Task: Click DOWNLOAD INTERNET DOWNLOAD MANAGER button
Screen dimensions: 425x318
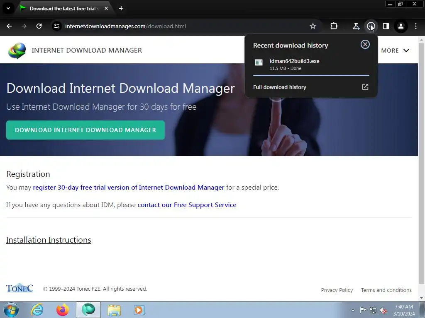Action: tap(85, 130)
